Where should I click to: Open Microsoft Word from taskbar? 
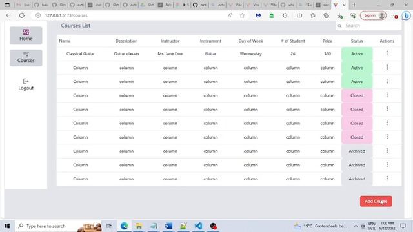168,226
